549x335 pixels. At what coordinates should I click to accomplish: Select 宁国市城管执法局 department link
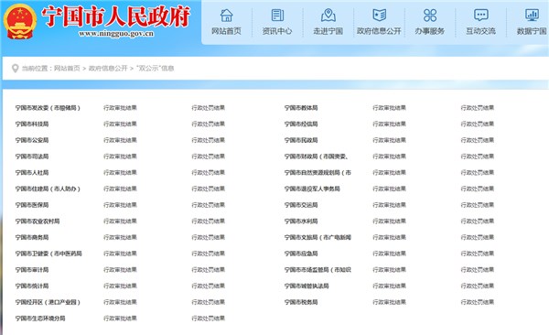[307, 286]
